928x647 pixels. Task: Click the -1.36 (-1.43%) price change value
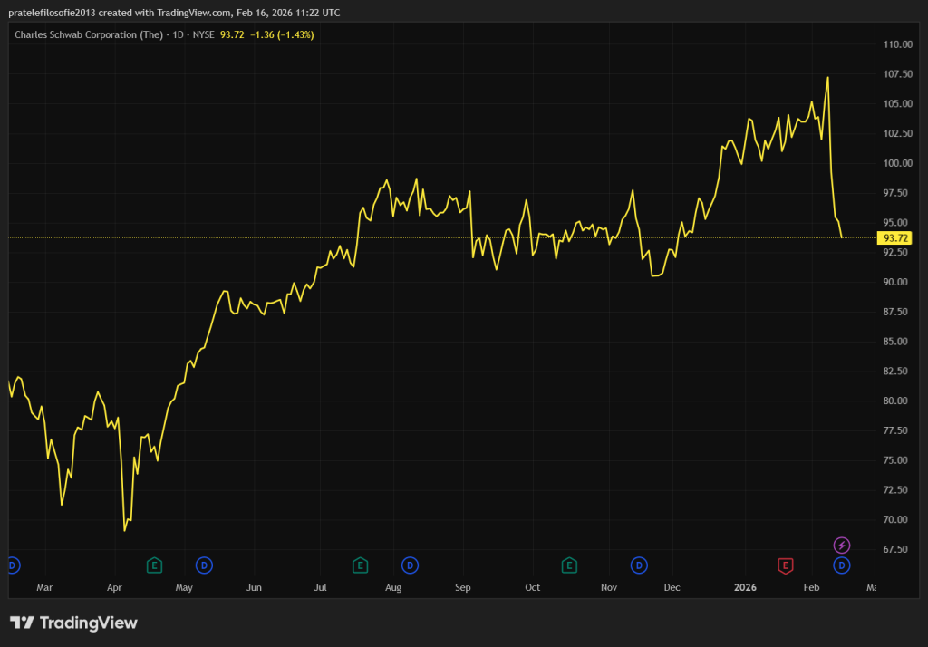(x=282, y=34)
